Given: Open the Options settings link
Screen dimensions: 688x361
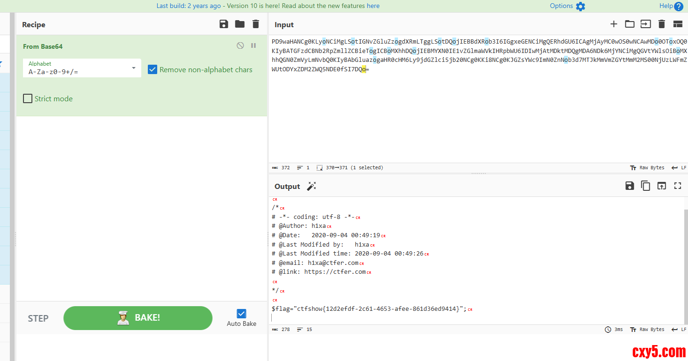Looking at the screenshot, I should (567, 6).
